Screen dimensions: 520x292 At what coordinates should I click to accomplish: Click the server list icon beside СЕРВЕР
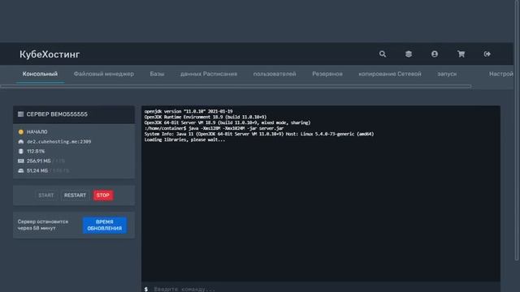pyautogui.click(x=20, y=114)
